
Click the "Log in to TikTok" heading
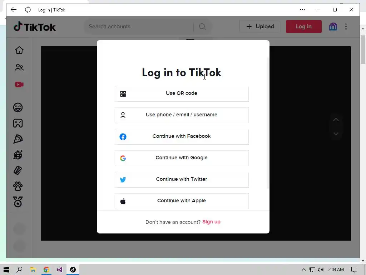182,73
